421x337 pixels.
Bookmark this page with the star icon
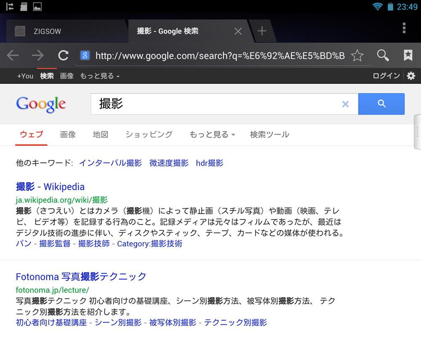click(357, 56)
